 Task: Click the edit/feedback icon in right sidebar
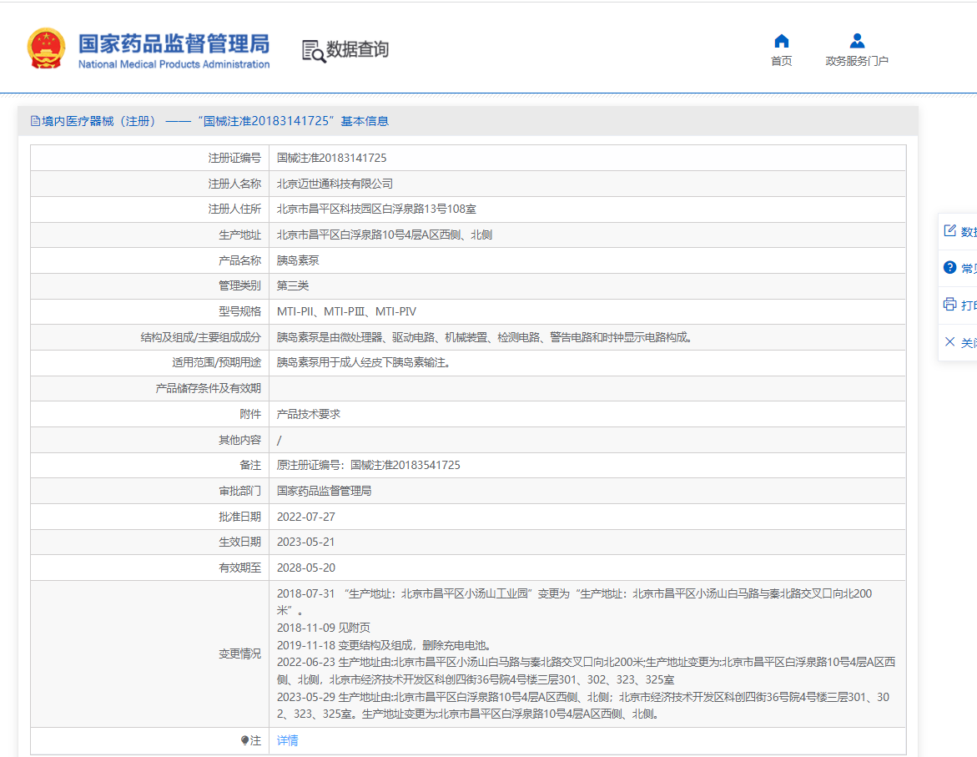[x=950, y=230]
